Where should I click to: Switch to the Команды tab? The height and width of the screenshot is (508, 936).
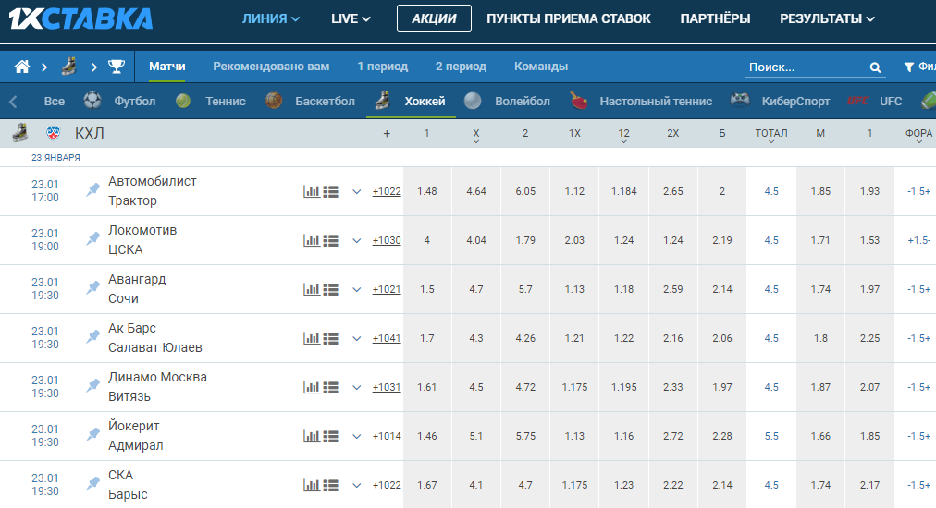click(x=541, y=67)
